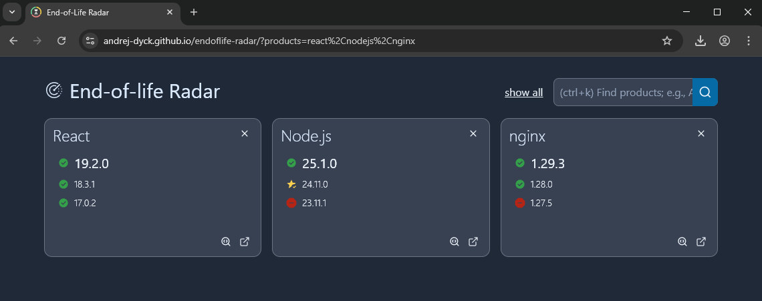Go back to the previous page
The image size is (762, 301).
[x=13, y=41]
